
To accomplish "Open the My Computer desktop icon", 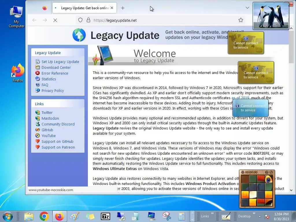I will pyautogui.click(x=16, y=16).
